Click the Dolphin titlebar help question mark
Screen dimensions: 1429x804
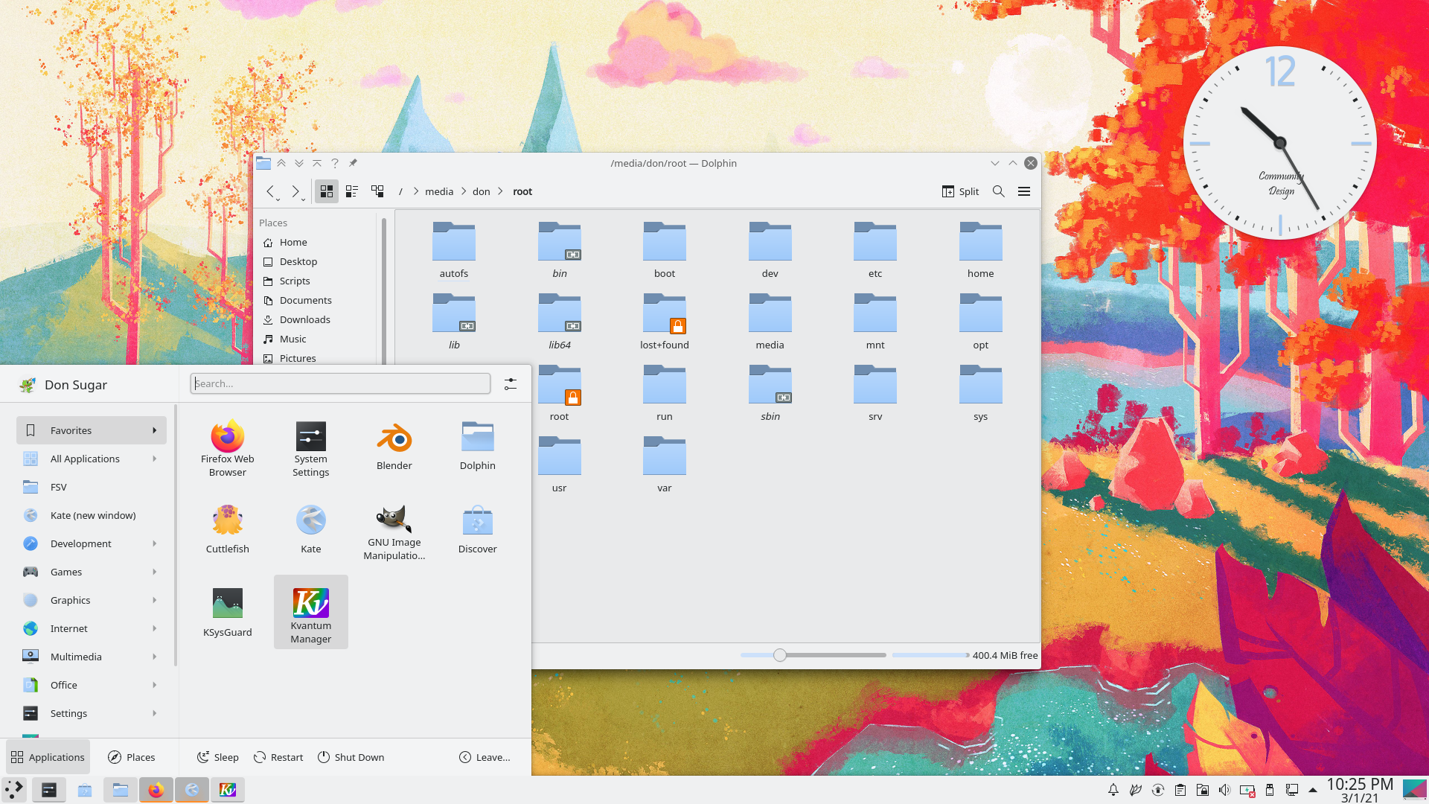click(x=335, y=163)
